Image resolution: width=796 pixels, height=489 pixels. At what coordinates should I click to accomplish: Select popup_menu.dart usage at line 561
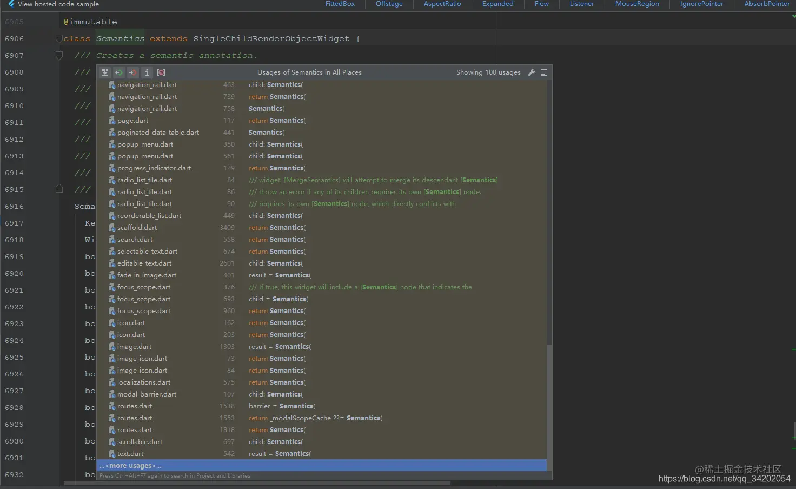tap(322, 156)
